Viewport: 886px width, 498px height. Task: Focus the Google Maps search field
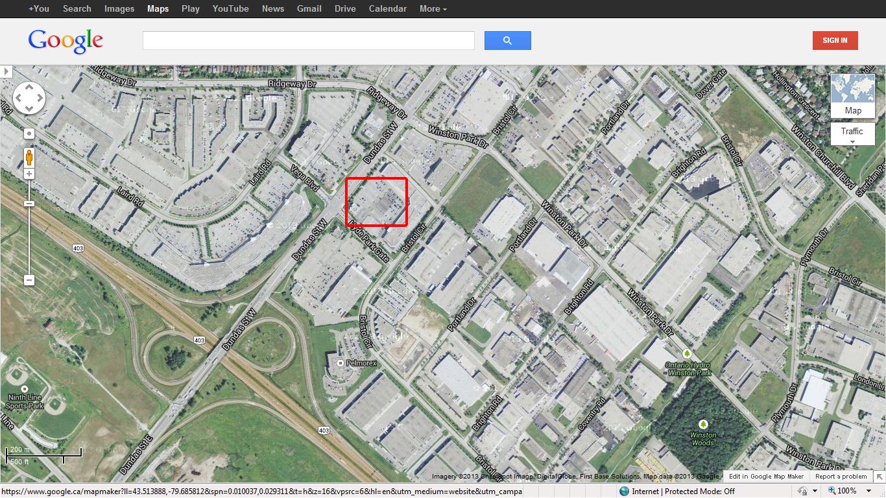pos(309,40)
